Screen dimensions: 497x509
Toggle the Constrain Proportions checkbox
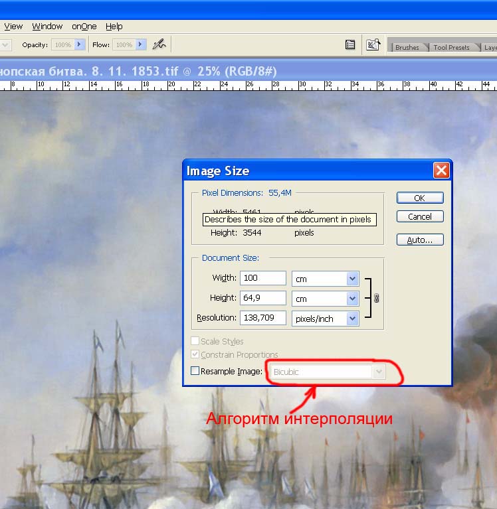pyautogui.click(x=195, y=354)
